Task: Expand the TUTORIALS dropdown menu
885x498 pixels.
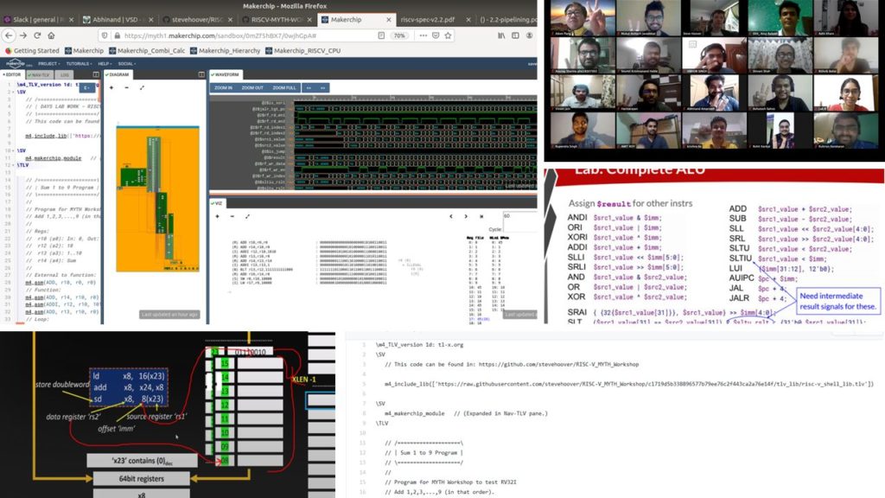Action: pyautogui.click(x=79, y=63)
